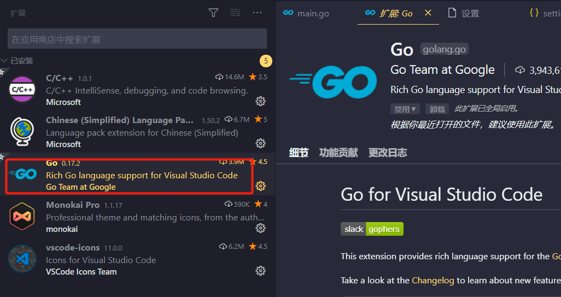Click the Monokai Pro 590K download count
The width and height of the screenshot is (561, 297).
pyautogui.click(x=237, y=204)
